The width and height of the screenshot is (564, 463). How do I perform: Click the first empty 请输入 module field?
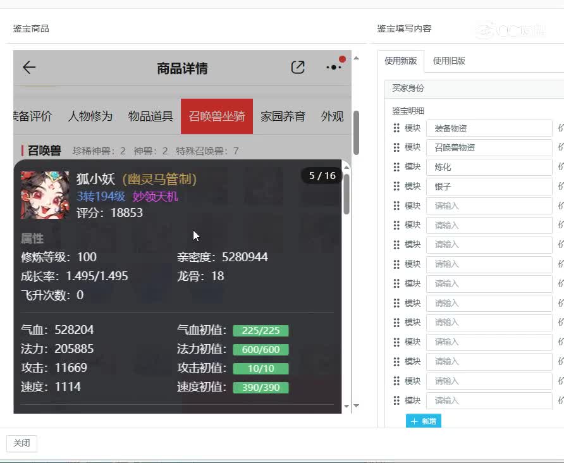pyautogui.click(x=489, y=206)
